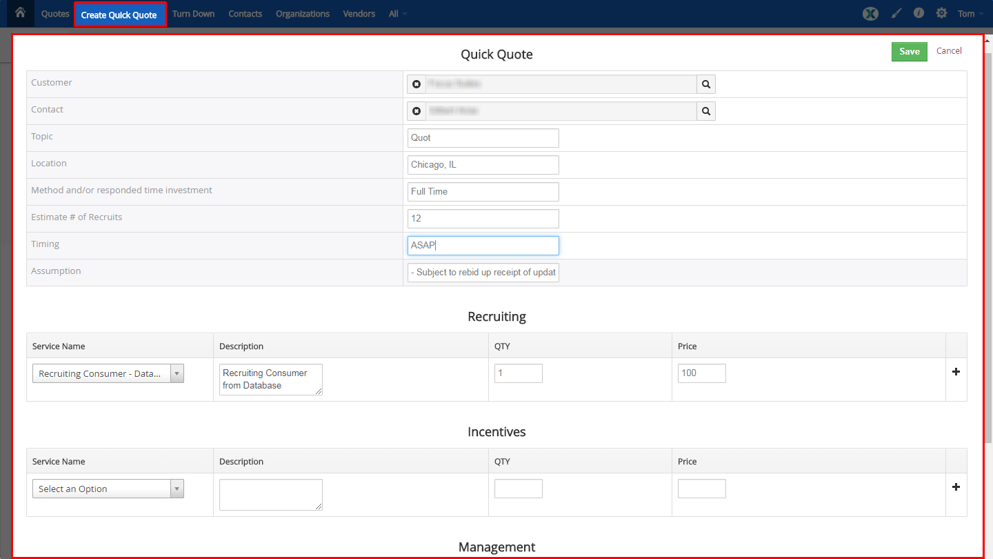Search for a Customer with magnifier
The image size is (993, 559).
coord(706,84)
